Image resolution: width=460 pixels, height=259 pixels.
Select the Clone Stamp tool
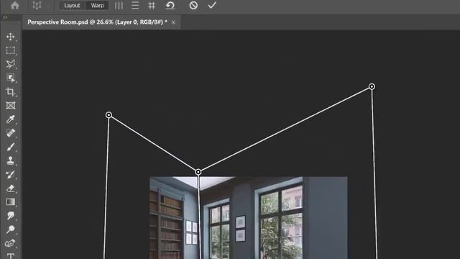click(11, 160)
